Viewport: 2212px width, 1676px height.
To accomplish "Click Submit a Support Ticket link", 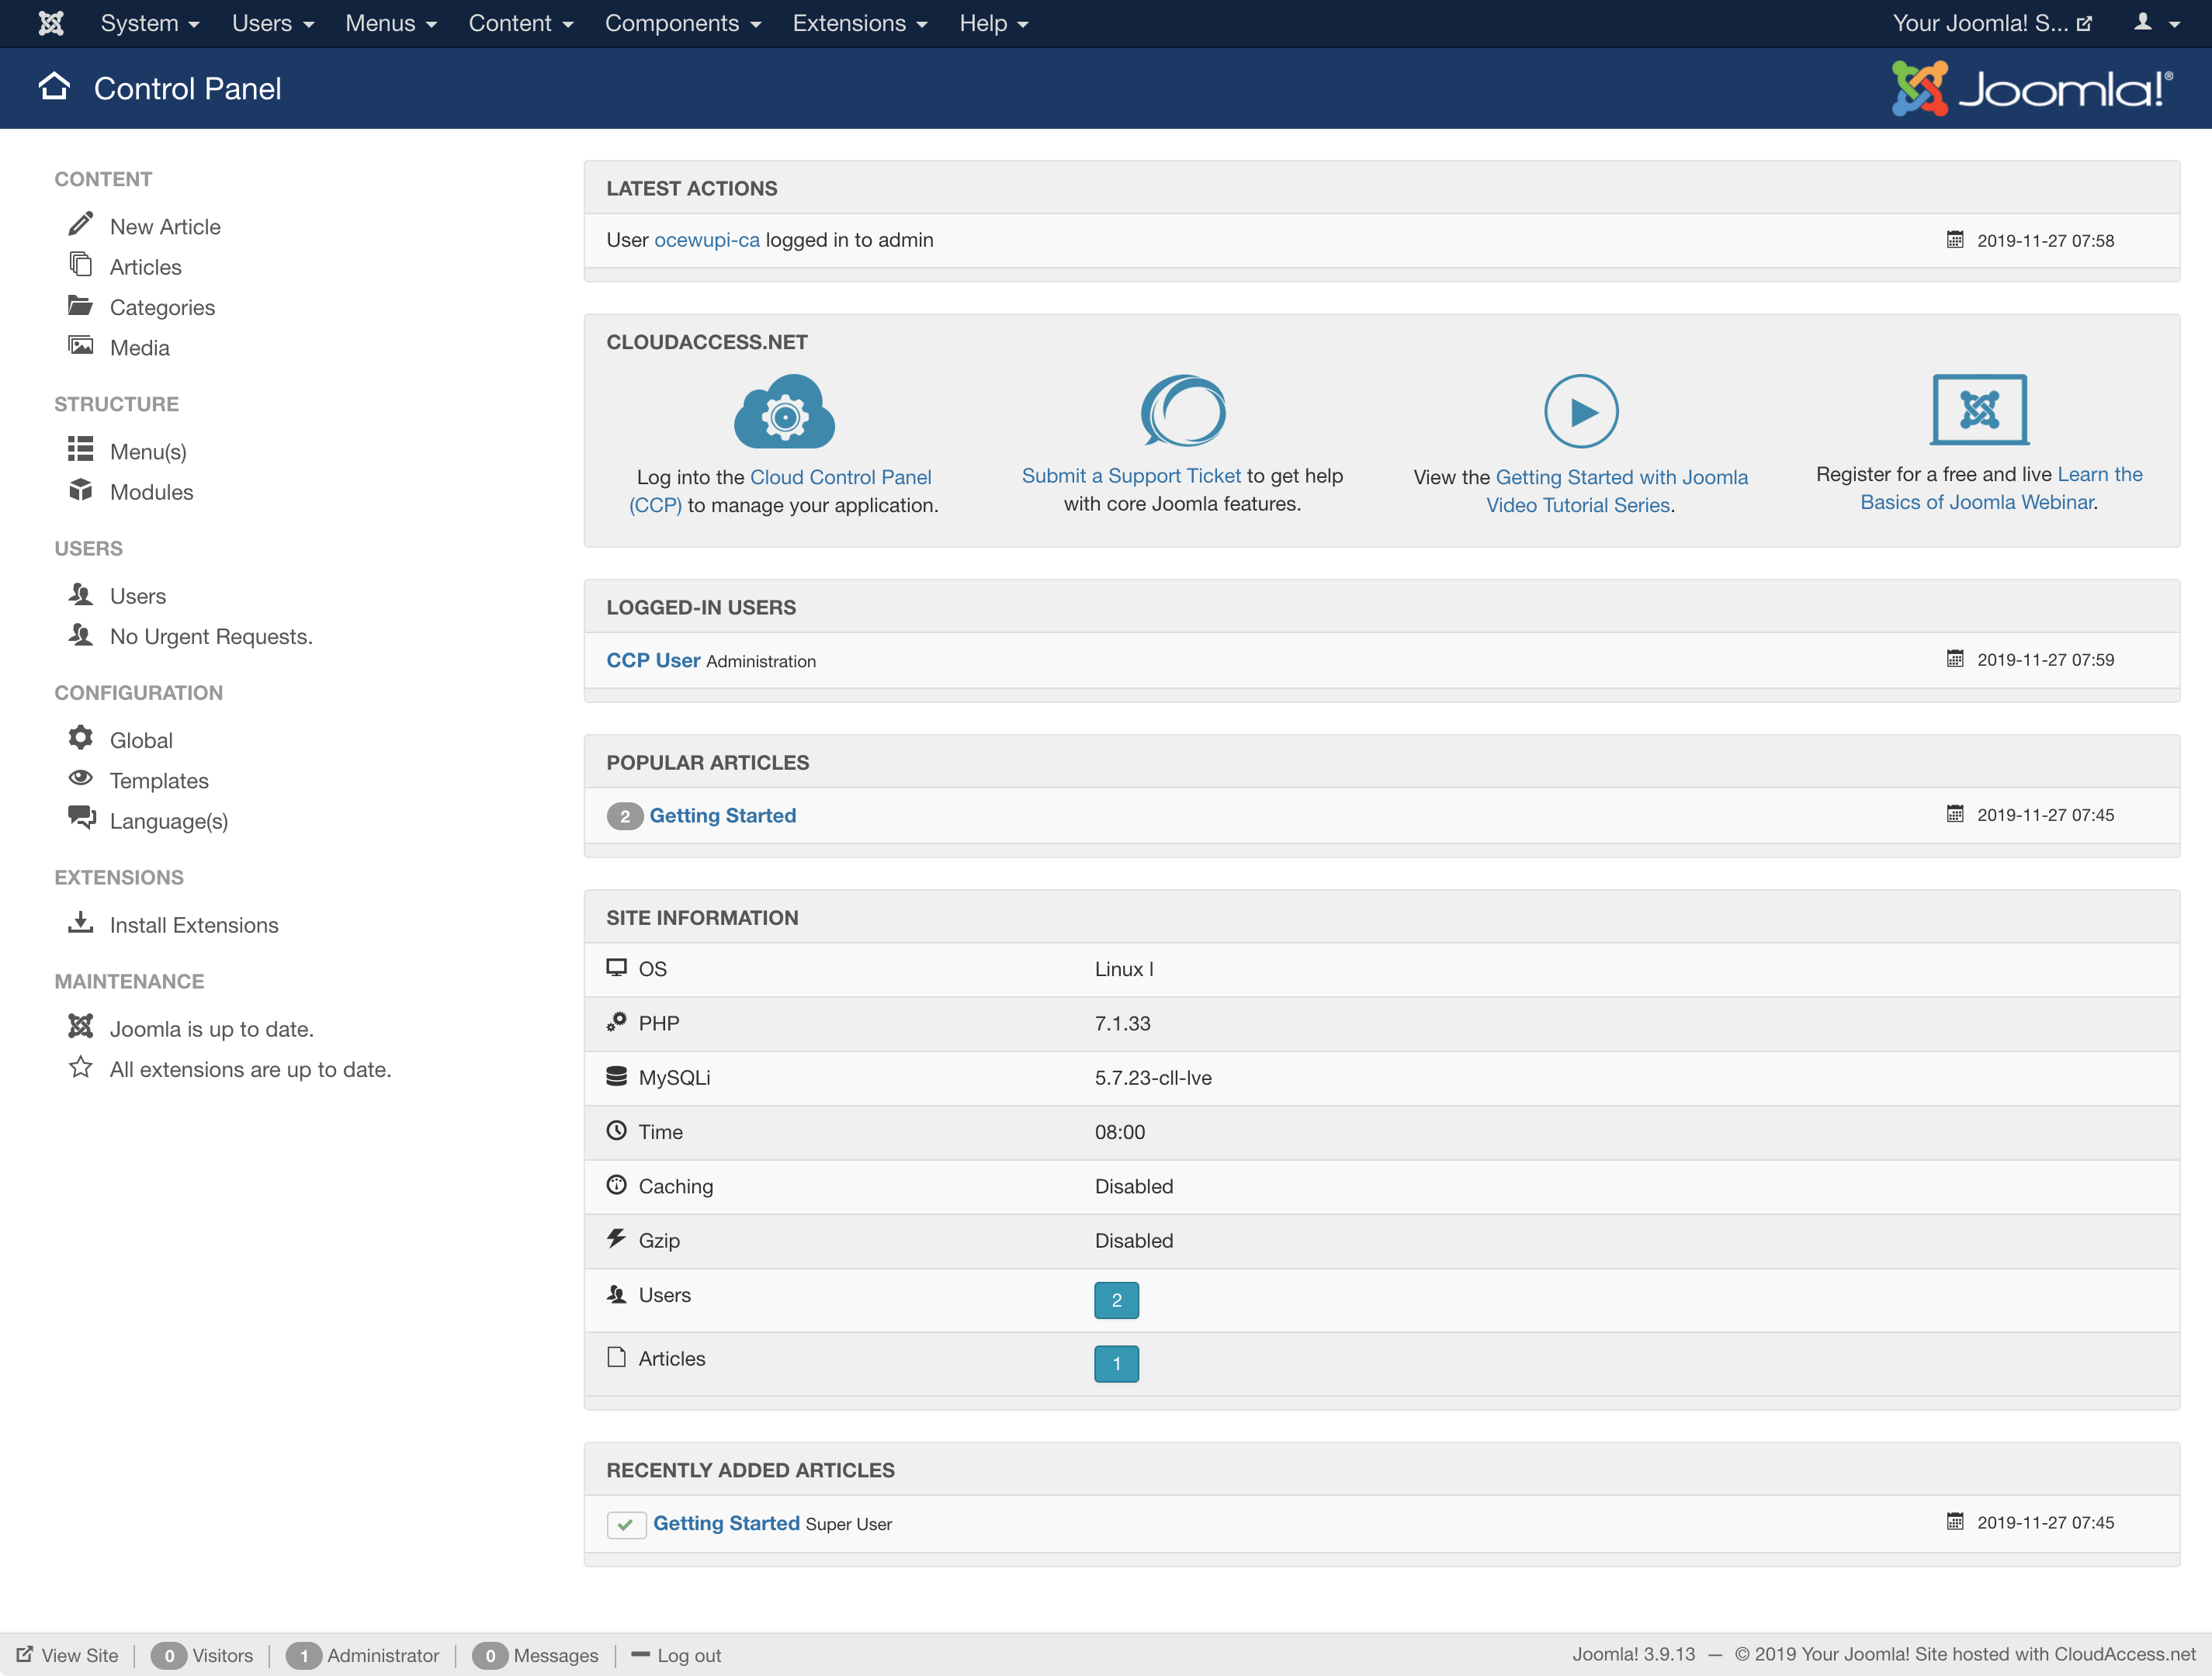I will 1131,476.
